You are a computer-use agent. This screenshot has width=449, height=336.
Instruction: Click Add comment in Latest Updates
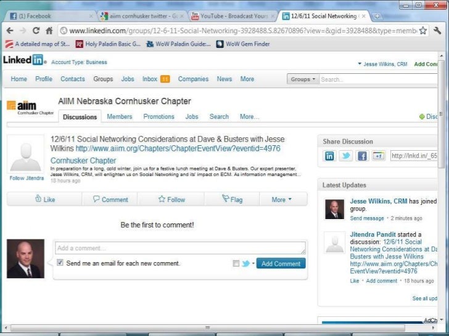coord(382,281)
